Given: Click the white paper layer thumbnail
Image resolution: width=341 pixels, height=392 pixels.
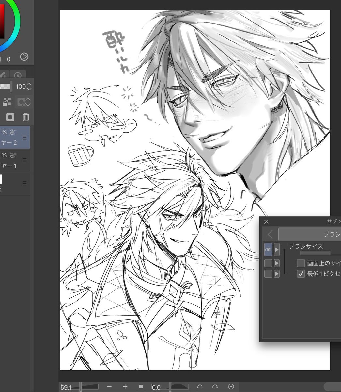Looking at the screenshot, I should [x=1, y=179].
